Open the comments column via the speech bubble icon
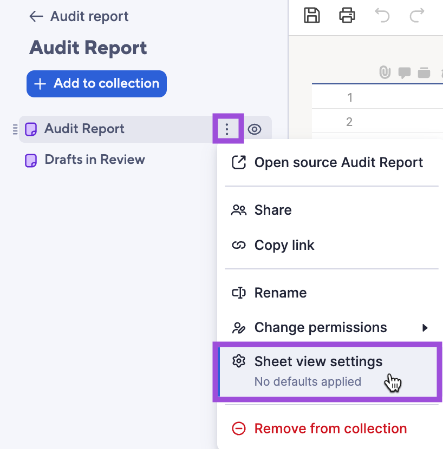The width and height of the screenshot is (443, 449). click(x=404, y=73)
